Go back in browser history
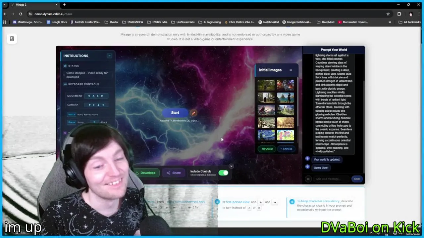Screen dimensions: 424x238 click(5, 14)
